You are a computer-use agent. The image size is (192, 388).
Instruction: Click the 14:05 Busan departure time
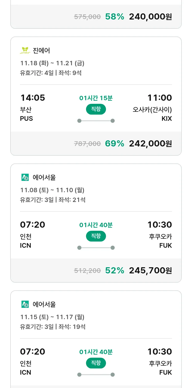tap(33, 98)
